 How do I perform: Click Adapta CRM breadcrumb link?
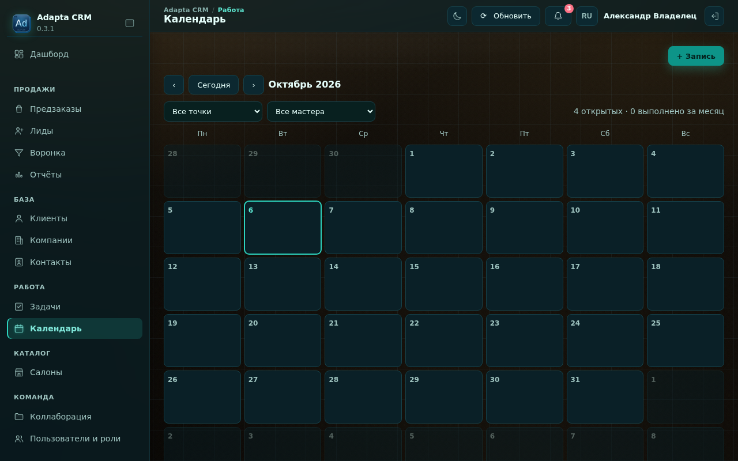pyautogui.click(x=186, y=10)
